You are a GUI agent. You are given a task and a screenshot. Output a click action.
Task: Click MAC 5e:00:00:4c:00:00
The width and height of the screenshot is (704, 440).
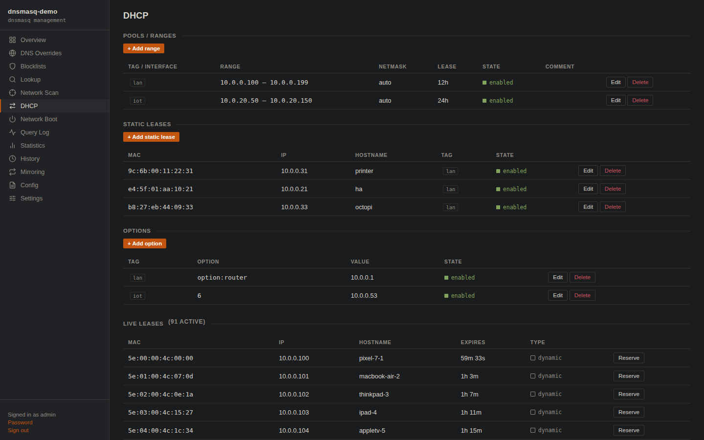(x=160, y=358)
